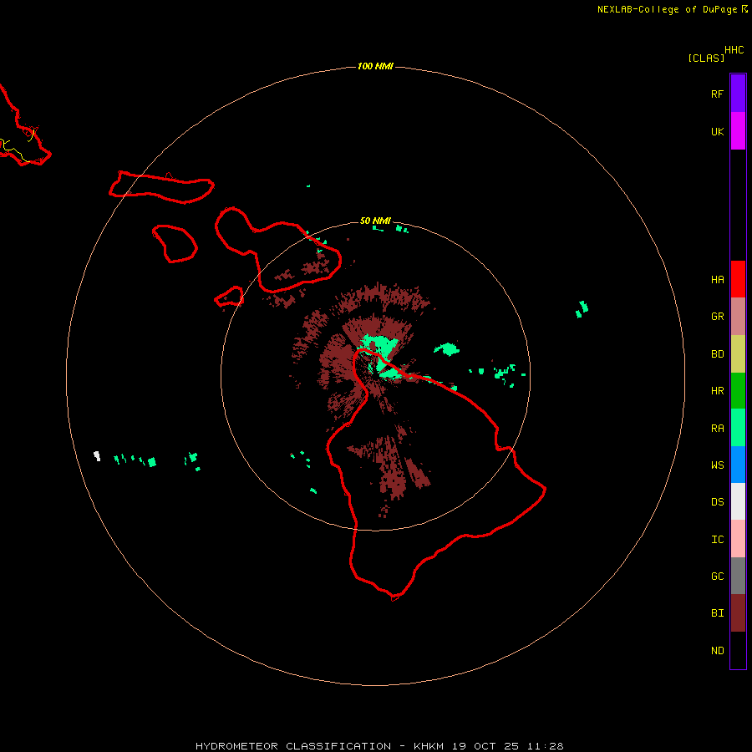Image resolution: width=752 pixels, height=752 pixels.
Task: Select the BD yellow legend swatch
Action: tap(738, 354)
